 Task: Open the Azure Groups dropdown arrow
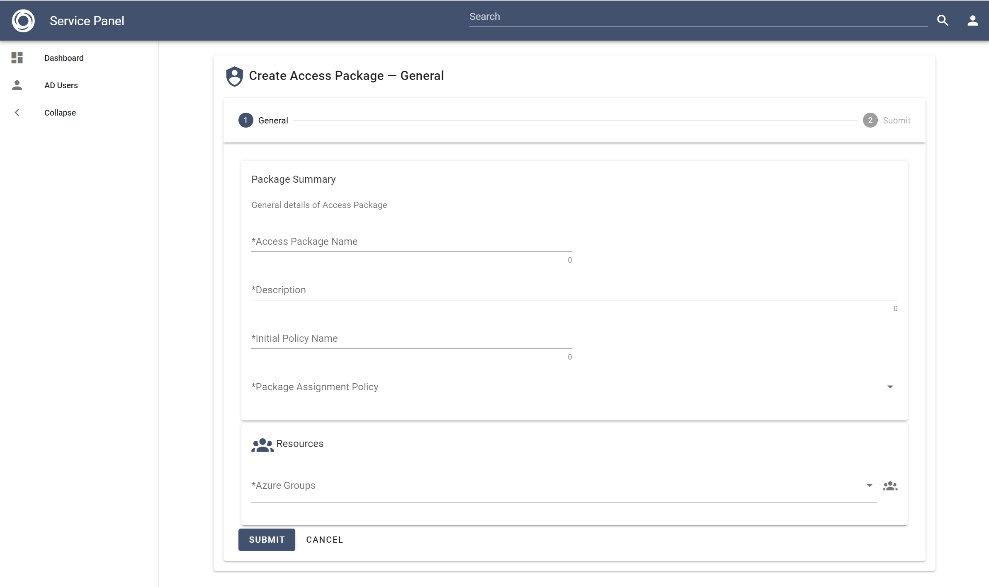[x=869, y=486]
